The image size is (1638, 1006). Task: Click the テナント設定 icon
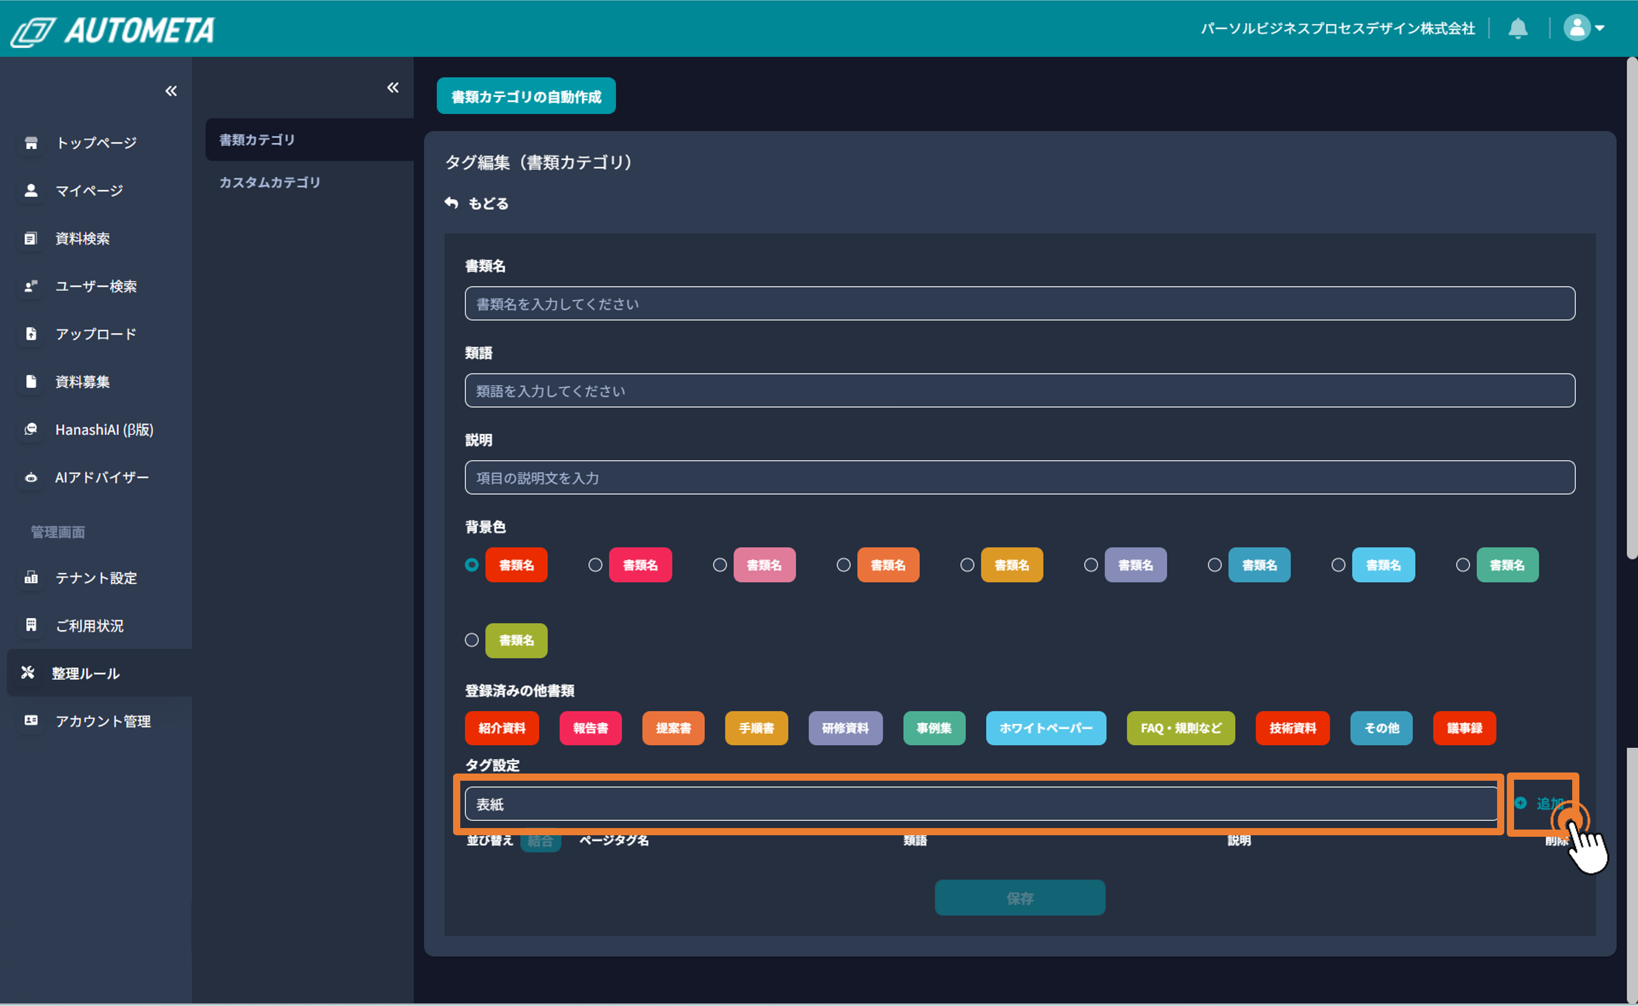tap(31, 578)
